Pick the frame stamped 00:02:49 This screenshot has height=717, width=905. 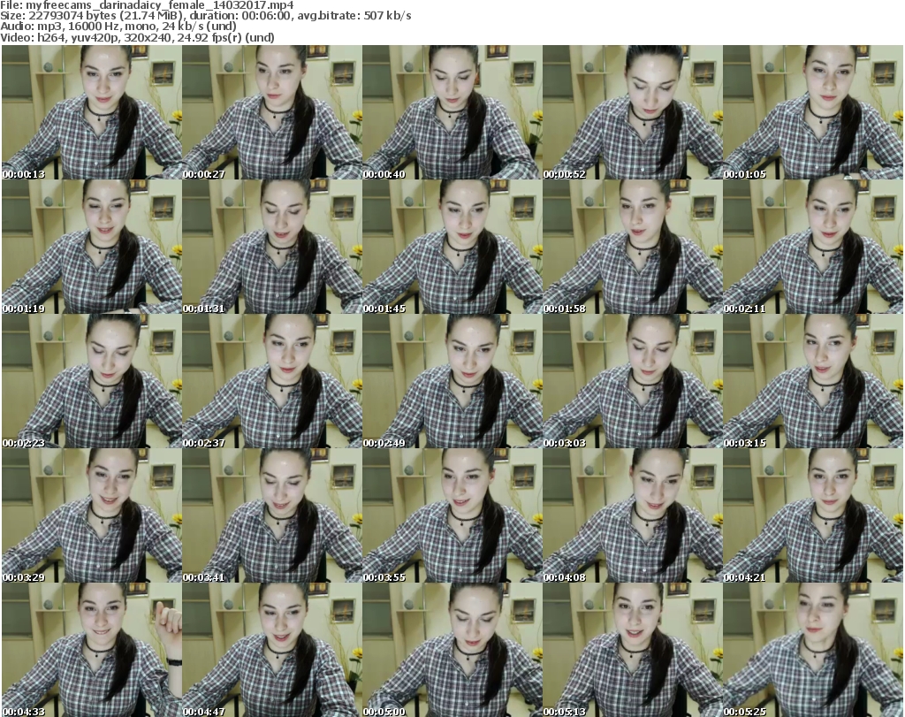click(452, 381)
